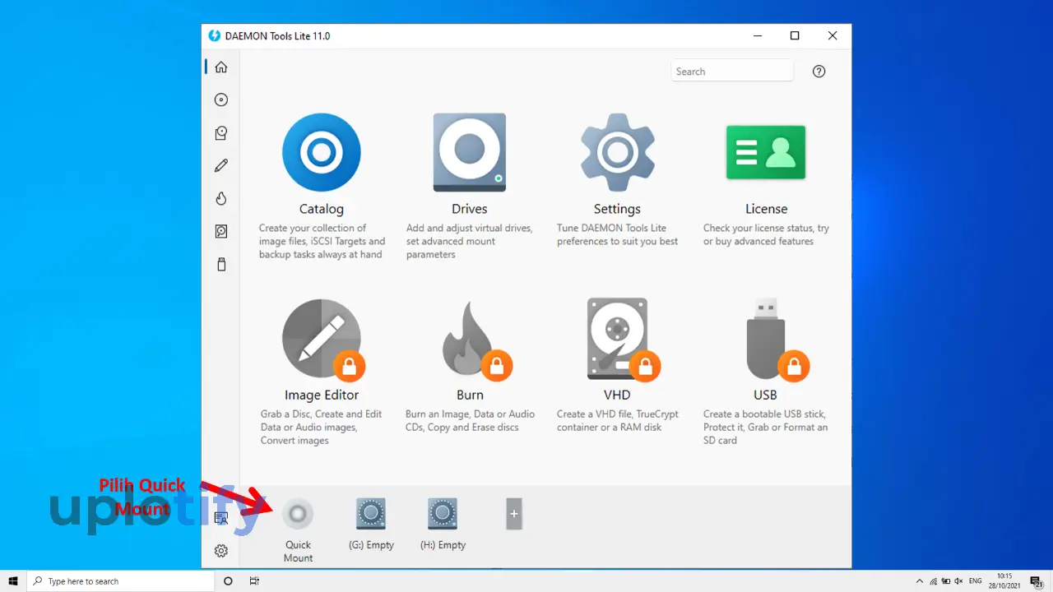Open the Windows Start menu
This screenshot has width=1053, height=592.
click(x=13, y=581)
